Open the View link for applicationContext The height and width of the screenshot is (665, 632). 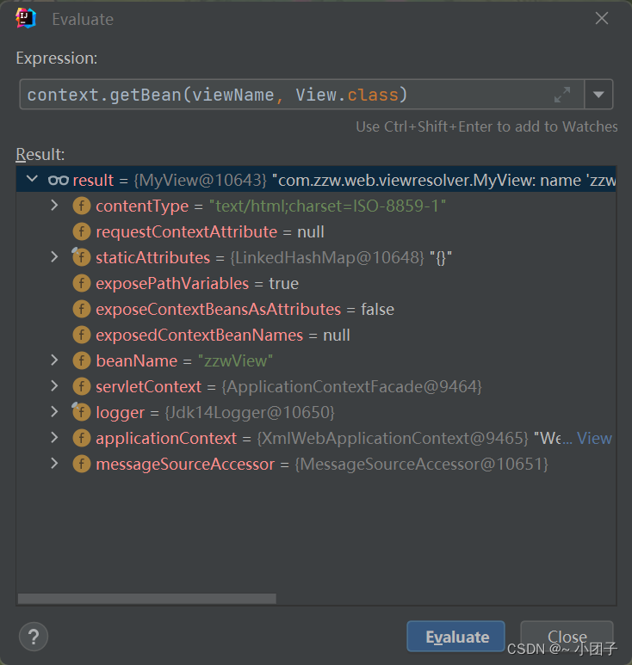coord(594,438)
